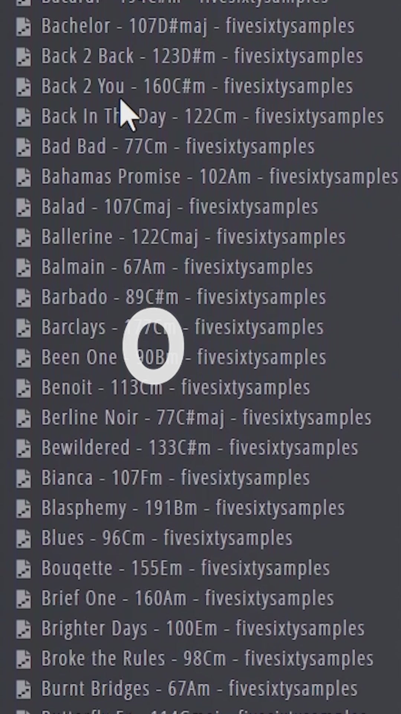Click the file icon beside Bianca
Viewport: 401px width, 714px height.
click(23, 478)
